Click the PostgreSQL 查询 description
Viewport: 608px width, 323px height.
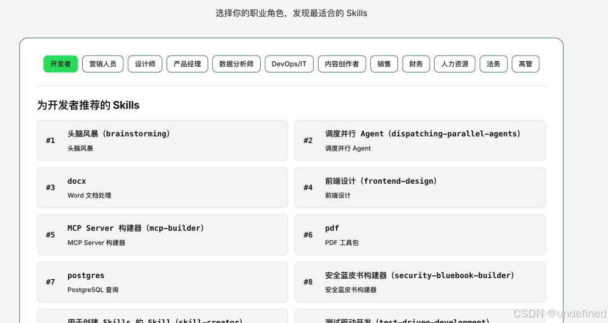[93, 290]
